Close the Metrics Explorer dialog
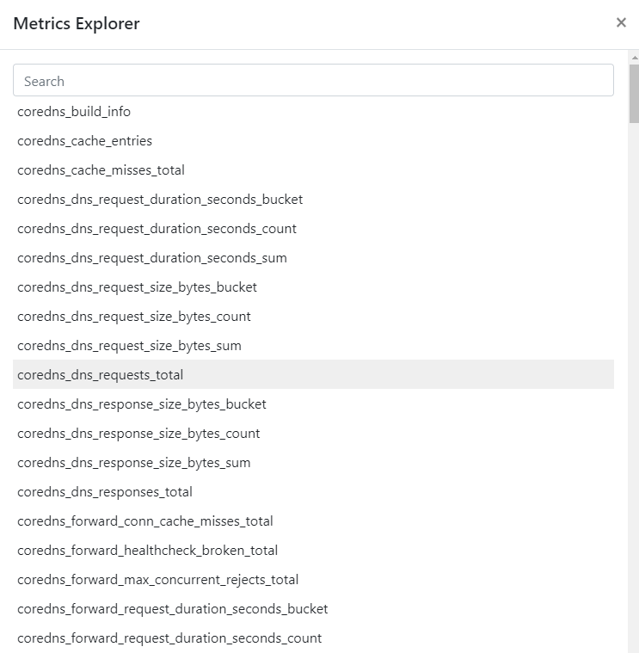The image size is (639, 653). (x=621, y=22)
